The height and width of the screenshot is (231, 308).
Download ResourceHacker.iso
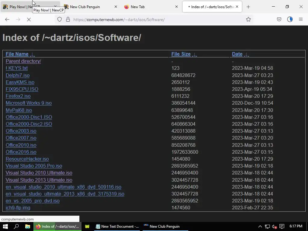(27, 159)
